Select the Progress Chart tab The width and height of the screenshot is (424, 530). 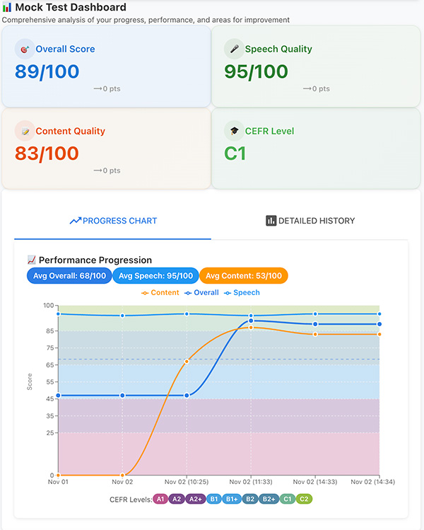(x=113, y=221)
